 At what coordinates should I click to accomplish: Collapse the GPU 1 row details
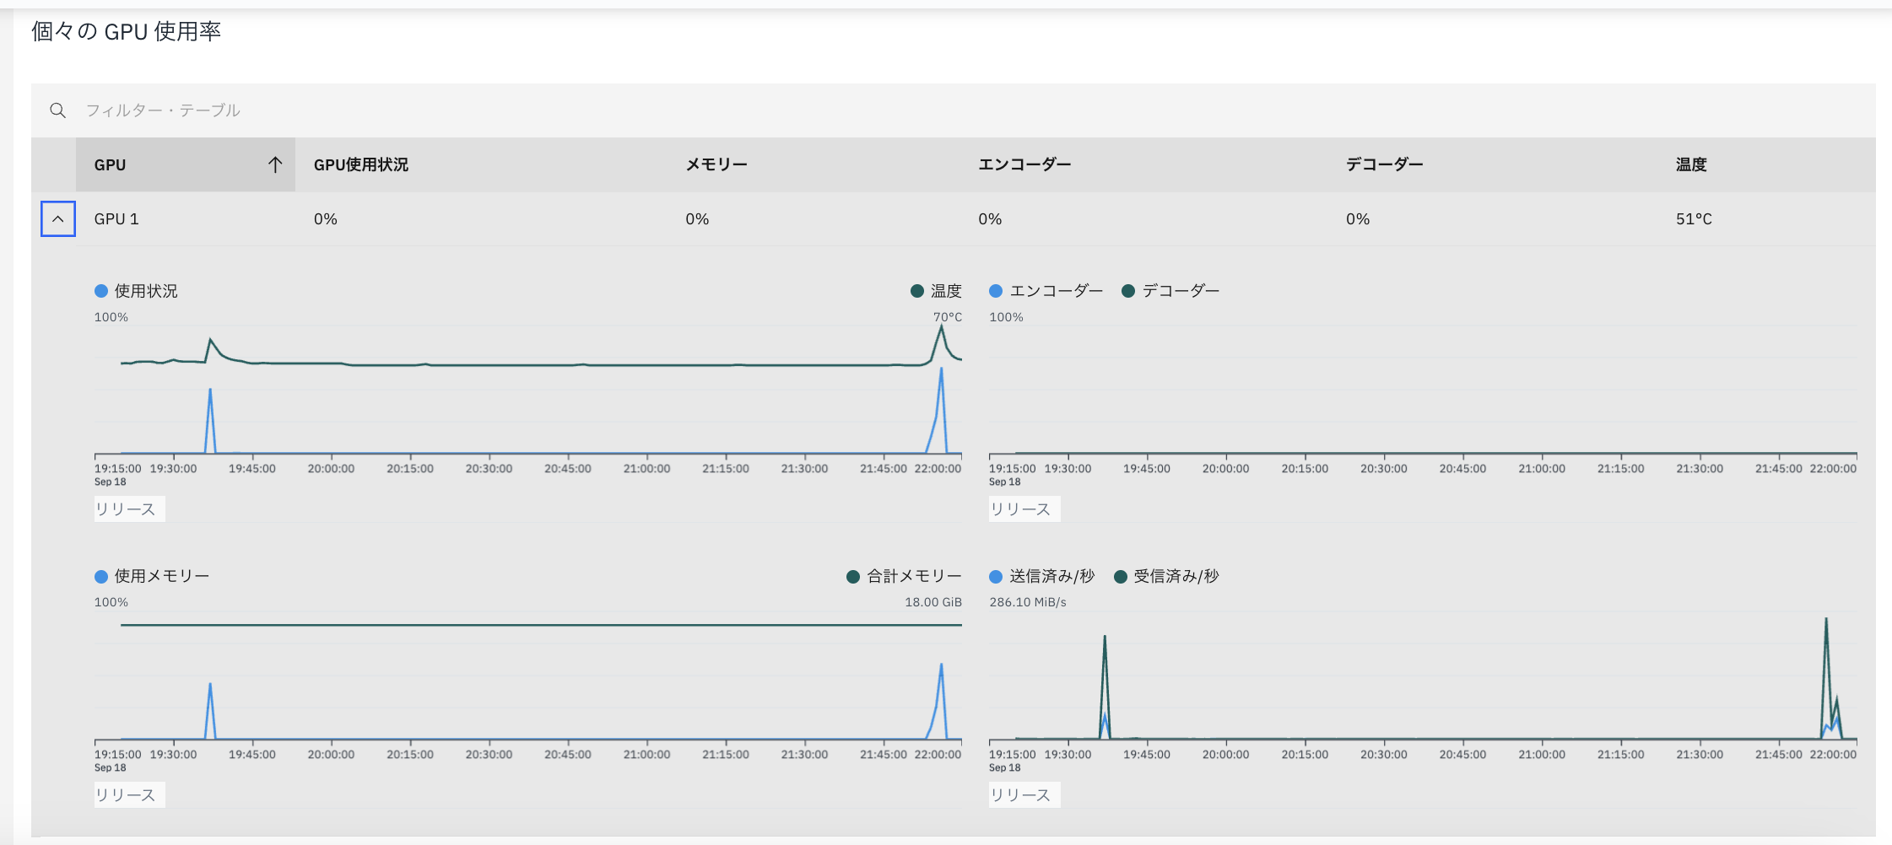[x=57, y=218]
